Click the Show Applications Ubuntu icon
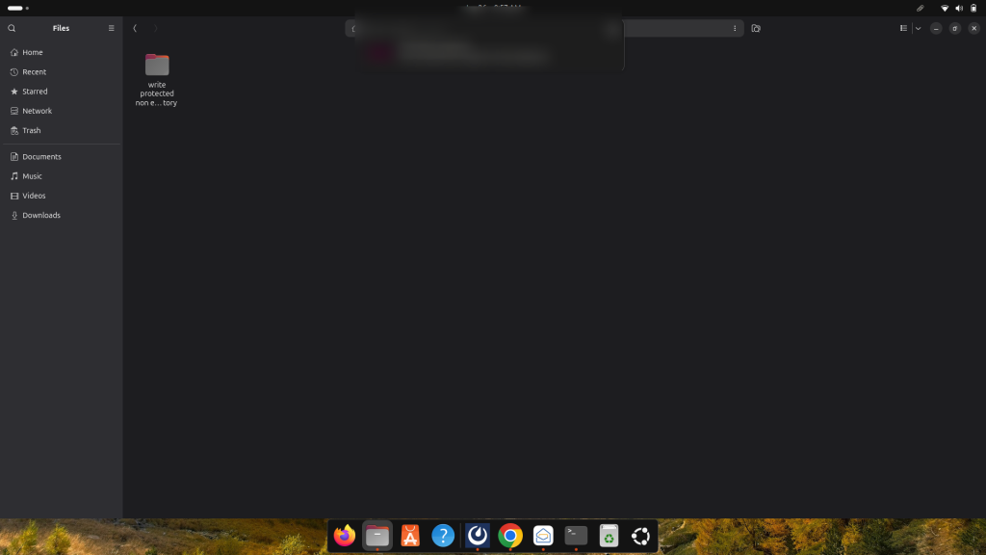The width and height of the screenshot is (986, 555). (x=639, y=536)
